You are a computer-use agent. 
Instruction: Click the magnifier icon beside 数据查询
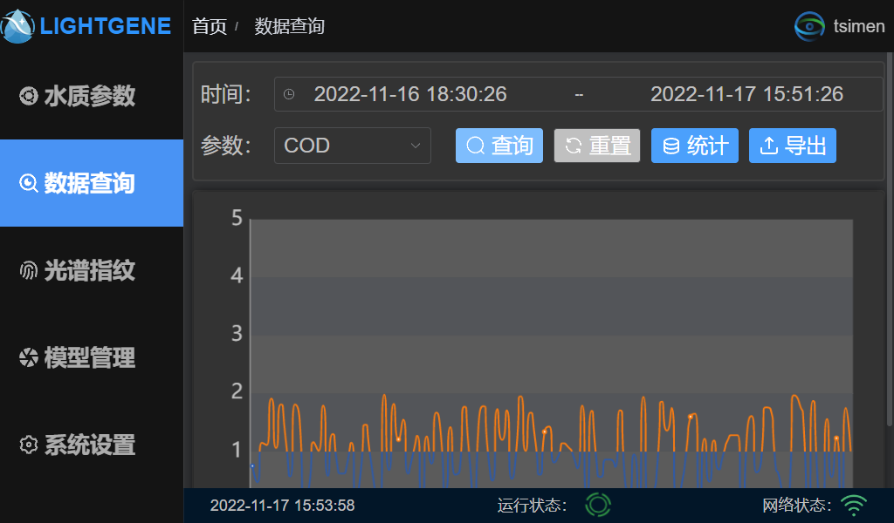29,183
